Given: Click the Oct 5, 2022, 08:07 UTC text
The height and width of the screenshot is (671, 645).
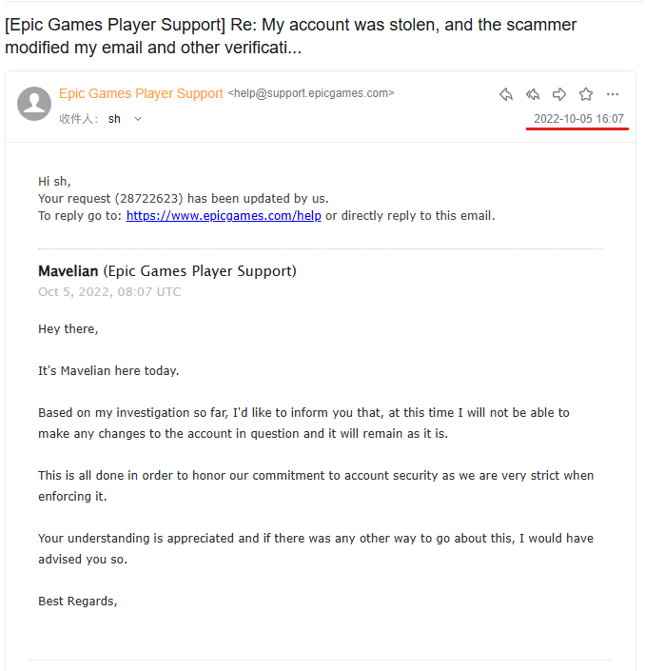Looking at the screenshot, I should [109, 292].
